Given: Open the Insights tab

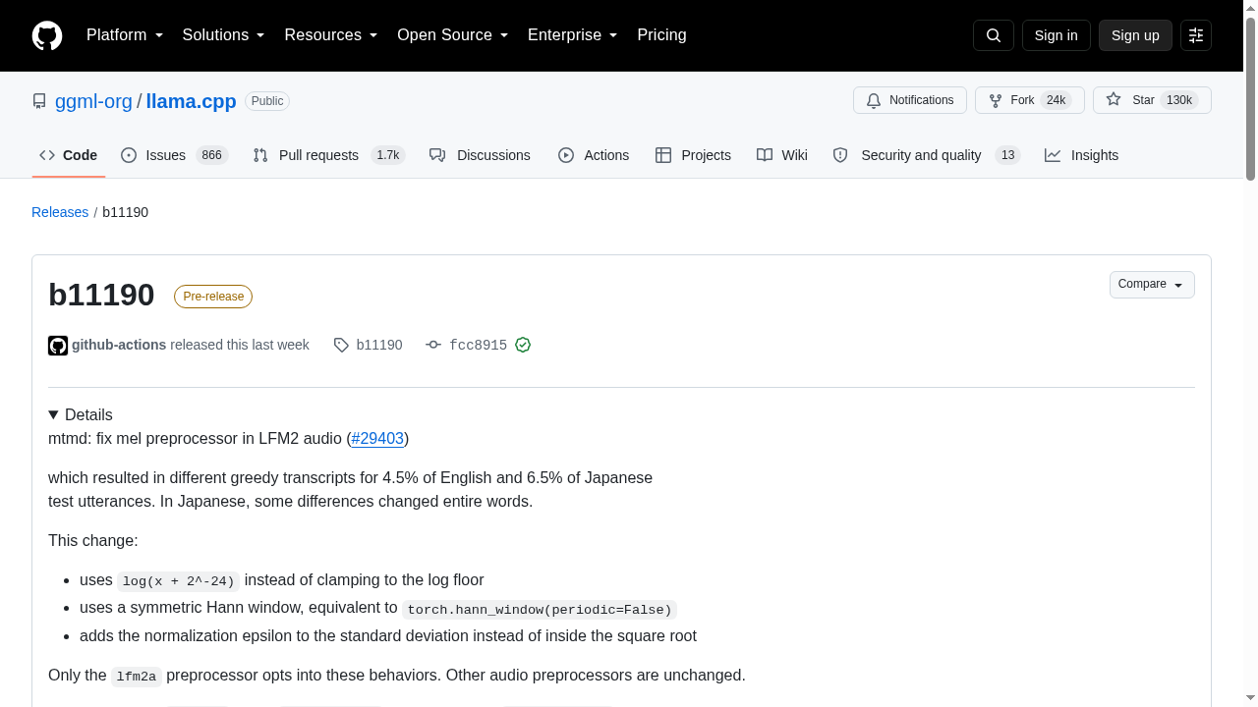Looking at the screenshot, I should [1081, 155].
